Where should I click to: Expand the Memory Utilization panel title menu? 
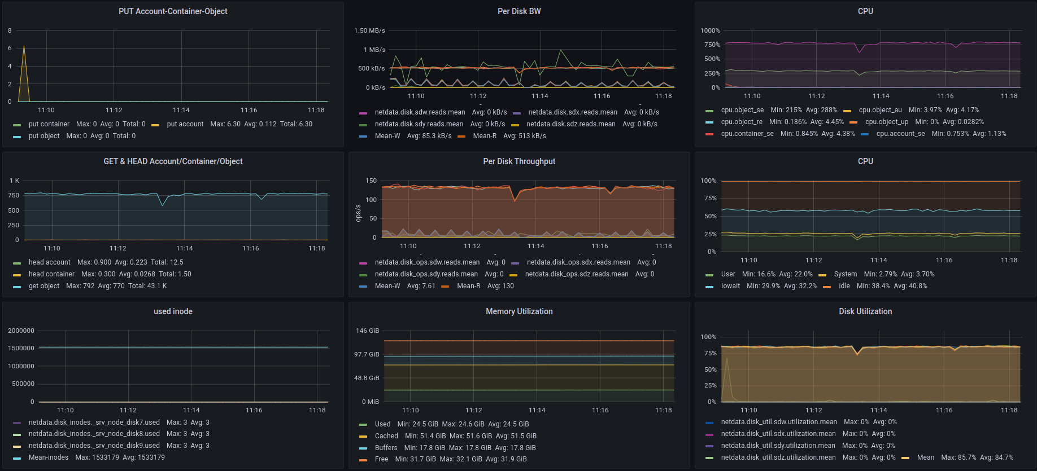point(518,311)
